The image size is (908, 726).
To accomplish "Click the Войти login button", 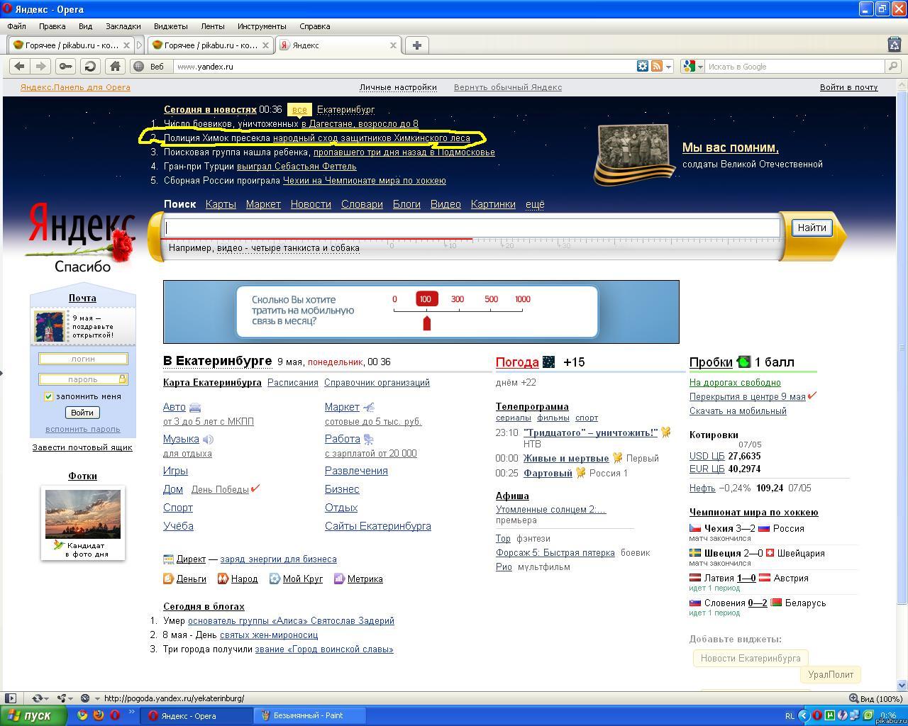I will click(82, 413).
